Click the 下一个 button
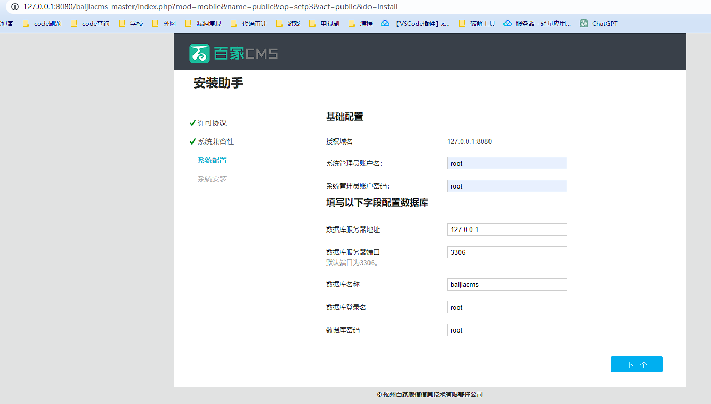The height and width of the screenshot is (404, 711). click(x=636, y=364)
